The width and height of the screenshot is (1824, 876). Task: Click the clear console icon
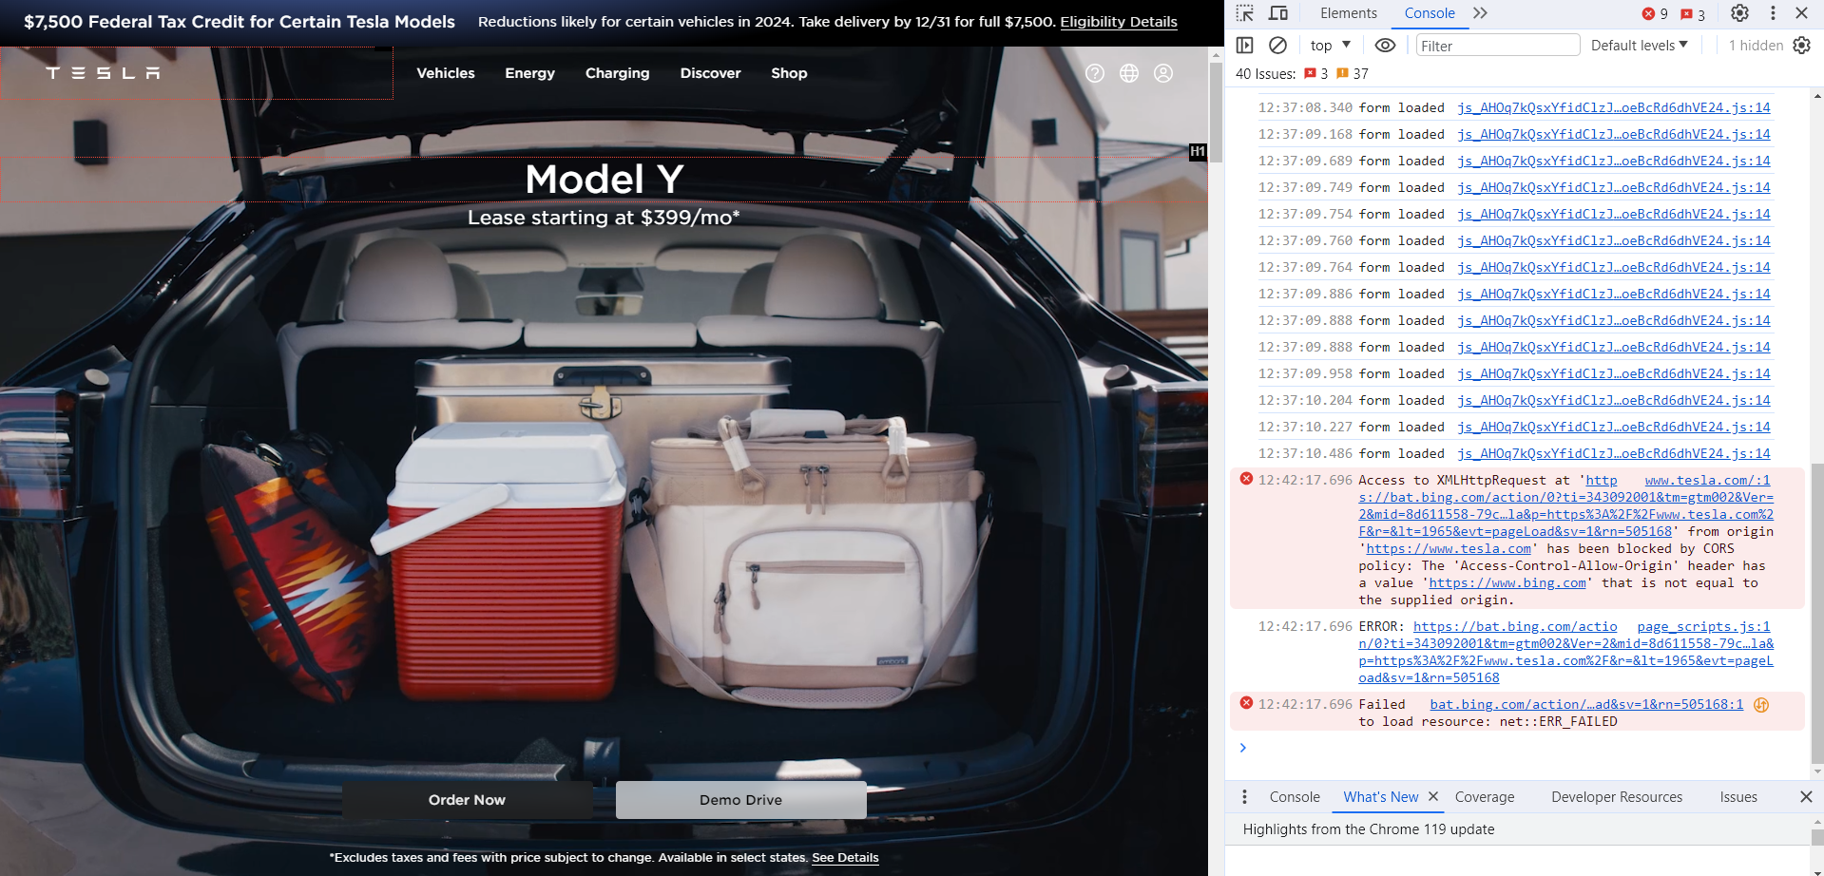[x=1278, y=46]
